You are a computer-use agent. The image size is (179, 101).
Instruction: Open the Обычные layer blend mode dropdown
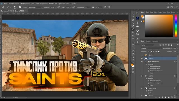(x=151, y=49)
